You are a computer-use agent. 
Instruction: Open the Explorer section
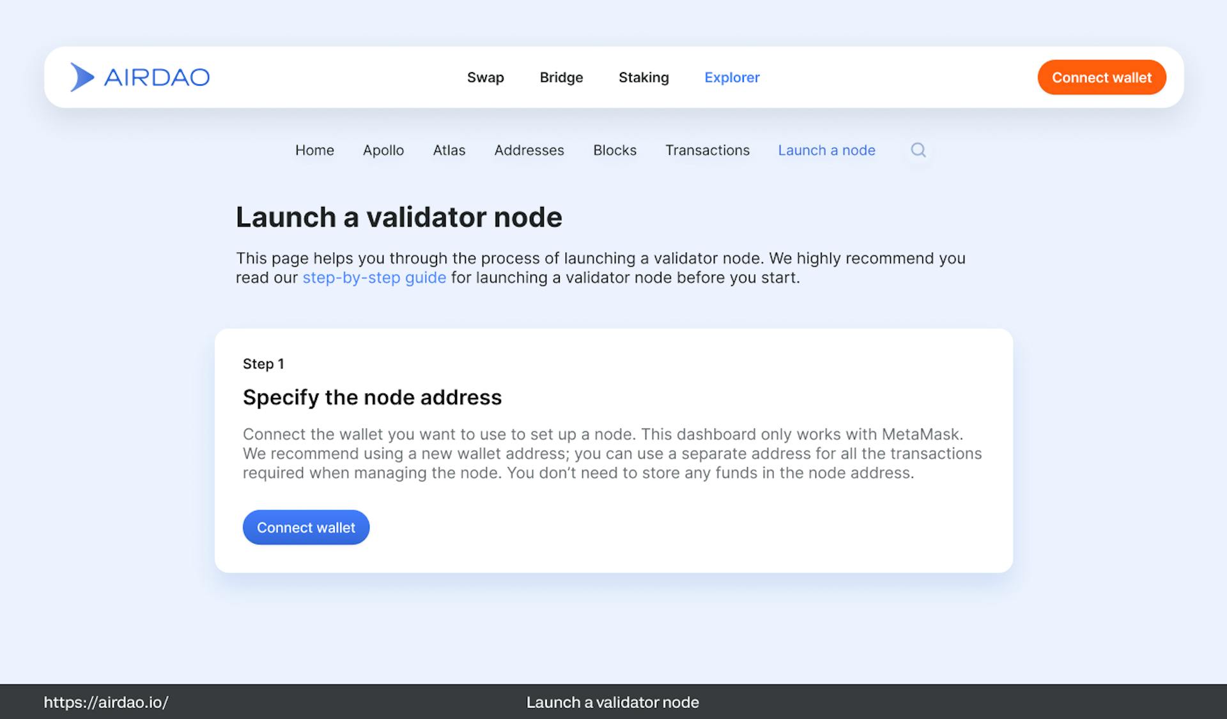point(732,77)
